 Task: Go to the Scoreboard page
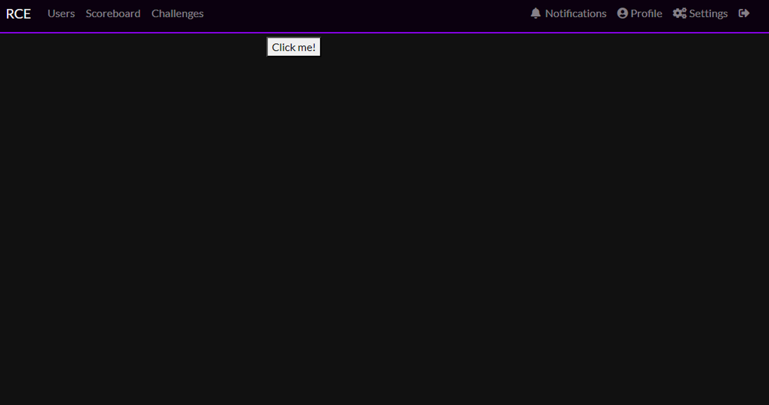point(113,14)
